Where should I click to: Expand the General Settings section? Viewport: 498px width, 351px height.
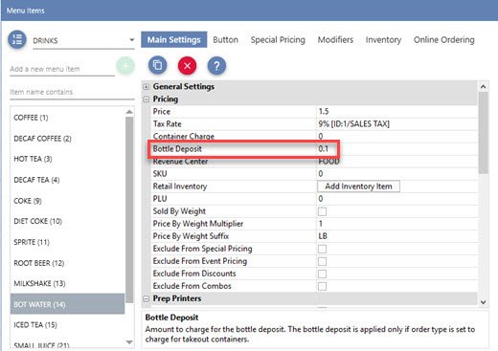click(147, 87)
